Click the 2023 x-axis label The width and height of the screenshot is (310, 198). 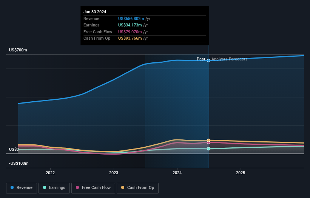point(114,173)
